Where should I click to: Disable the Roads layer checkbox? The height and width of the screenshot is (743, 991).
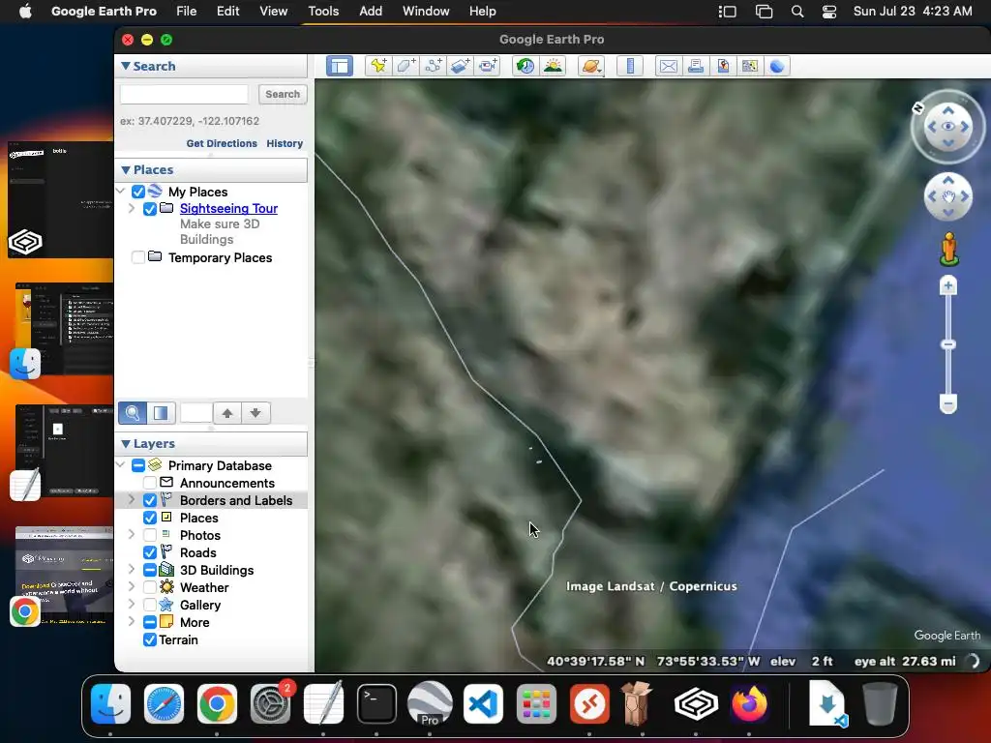pyautogui.click(x=150, y=552)
